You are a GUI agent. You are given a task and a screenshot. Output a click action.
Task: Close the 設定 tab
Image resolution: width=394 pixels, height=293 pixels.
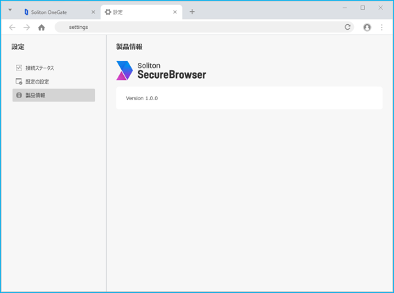[175, 12]
